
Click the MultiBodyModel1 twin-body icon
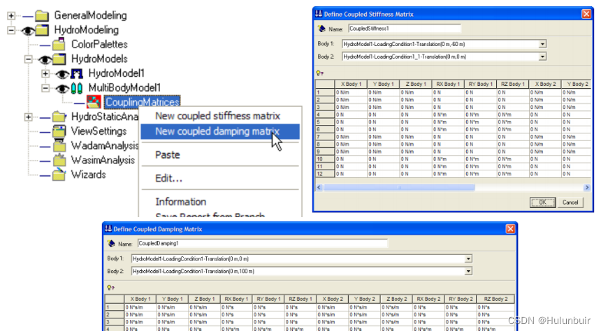coord(77,88)
